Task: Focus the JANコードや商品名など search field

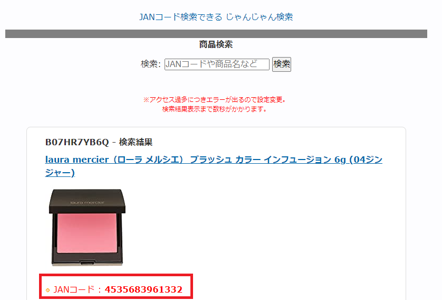Action: (217, 64)
